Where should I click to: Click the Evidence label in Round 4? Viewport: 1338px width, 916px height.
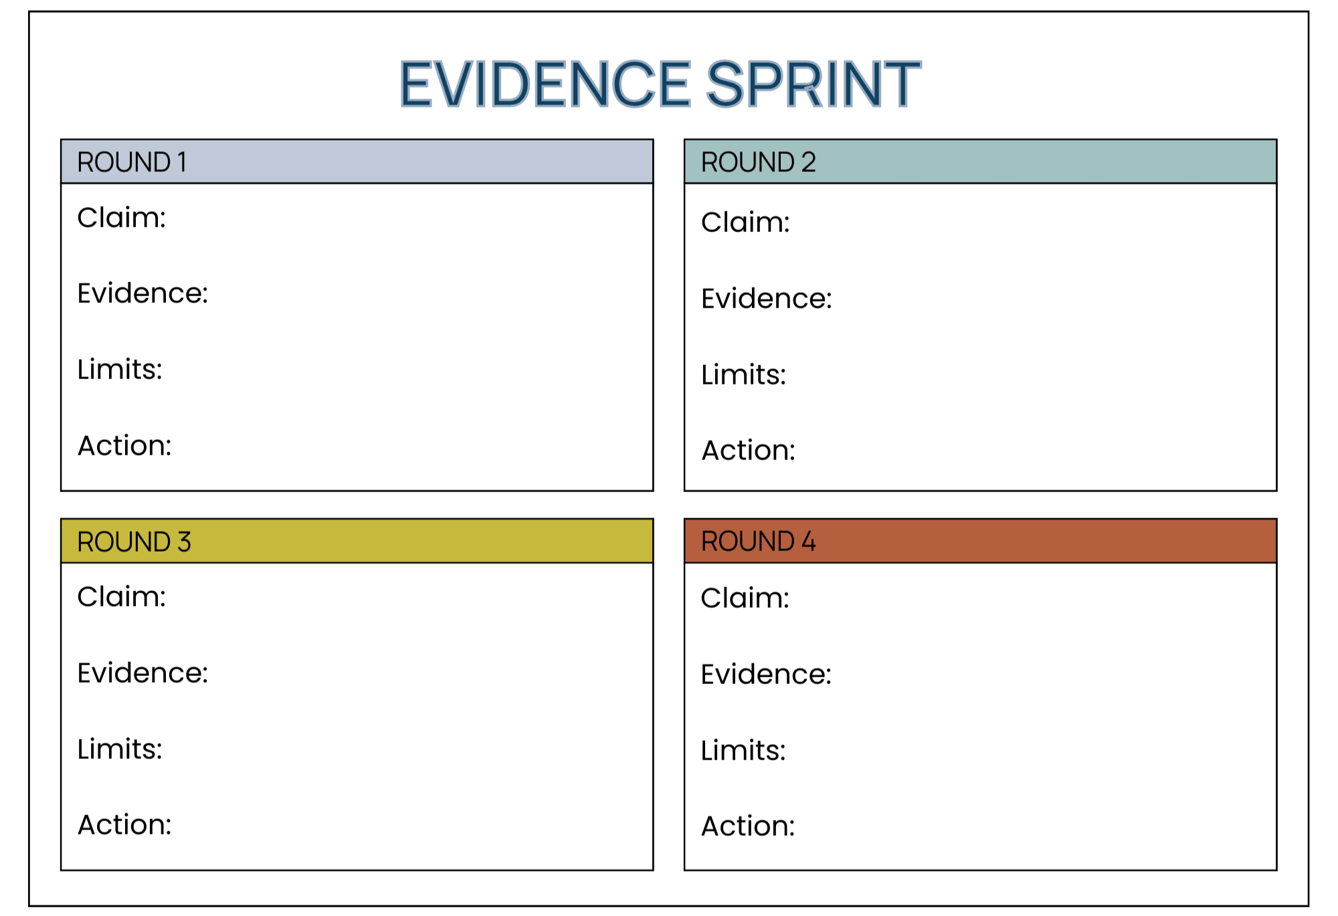766,675
